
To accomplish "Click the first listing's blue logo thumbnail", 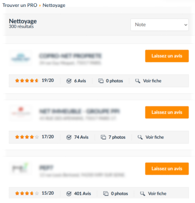I will (x=21, y=58).
